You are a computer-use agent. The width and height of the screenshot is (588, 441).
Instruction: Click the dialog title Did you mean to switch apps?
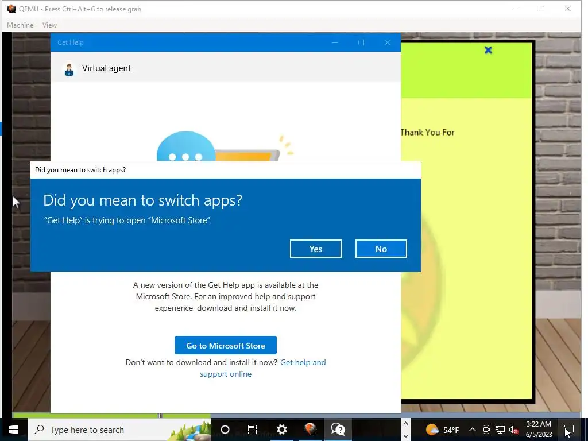pyautogui.click(x=80, y=170)
